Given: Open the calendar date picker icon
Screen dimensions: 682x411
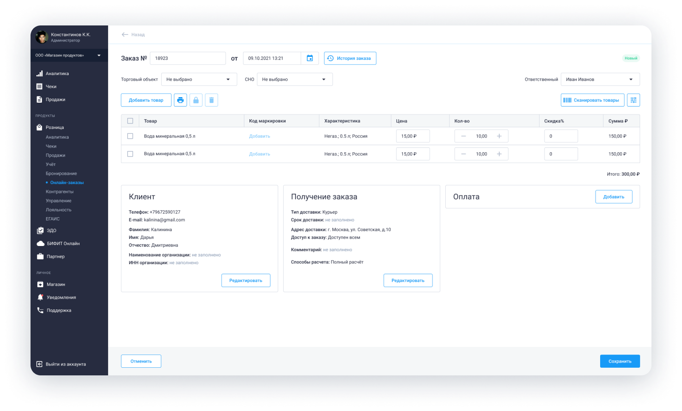Looking at the screenshot, I should coord(310,58).
